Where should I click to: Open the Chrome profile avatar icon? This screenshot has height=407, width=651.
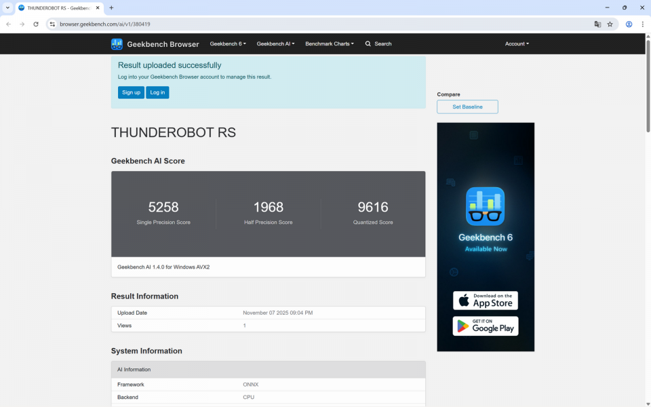click(628, 23)
